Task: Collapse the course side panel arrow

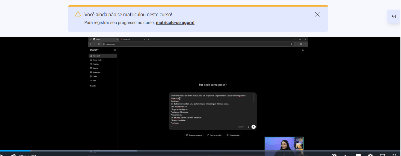Action: click(x=394, y=16)
